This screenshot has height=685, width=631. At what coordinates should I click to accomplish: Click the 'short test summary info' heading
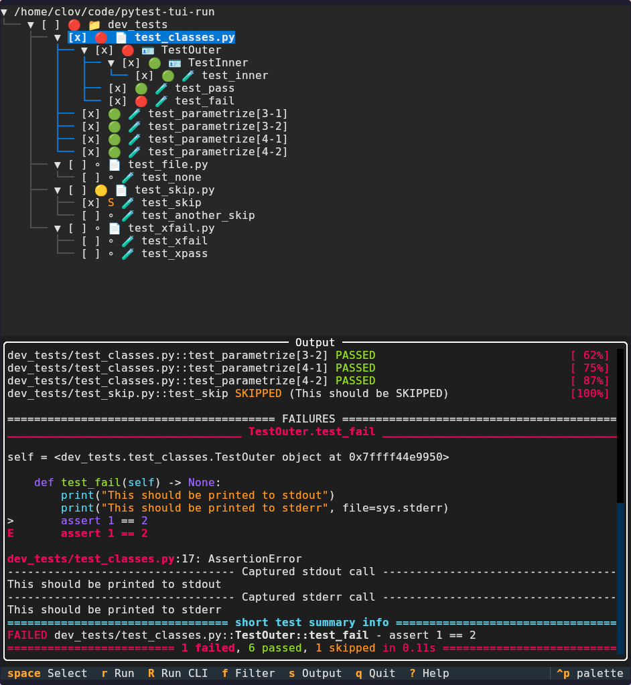tap(312, 623)
